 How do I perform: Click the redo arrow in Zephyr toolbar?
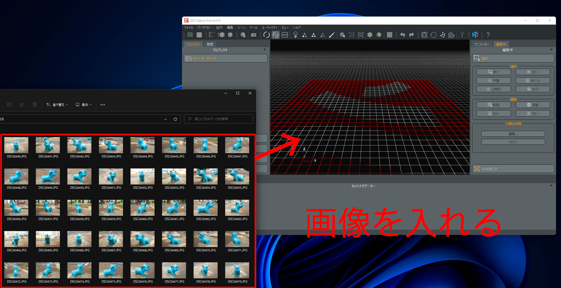(412, 35)
